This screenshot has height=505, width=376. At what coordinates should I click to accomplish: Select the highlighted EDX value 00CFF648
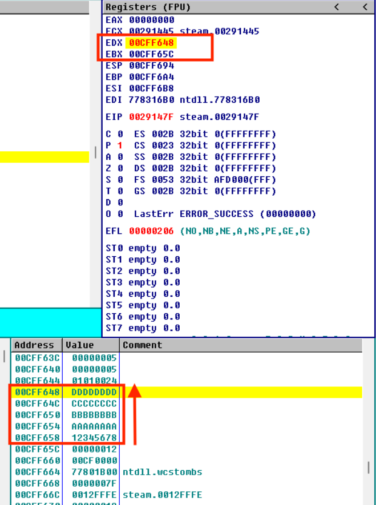click(151, 43)
